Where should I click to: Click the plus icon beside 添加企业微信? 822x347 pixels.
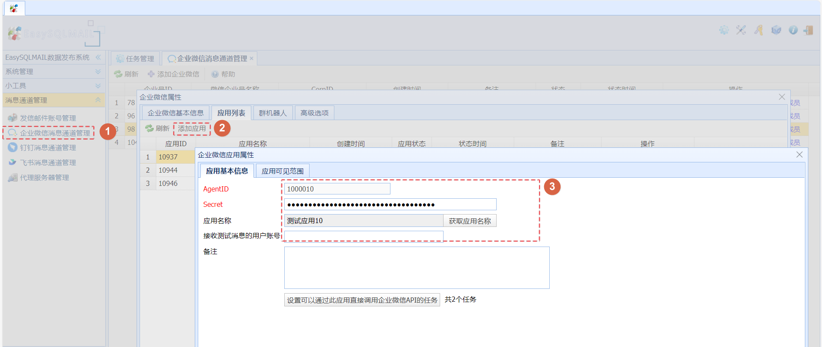tap(151, 74)
